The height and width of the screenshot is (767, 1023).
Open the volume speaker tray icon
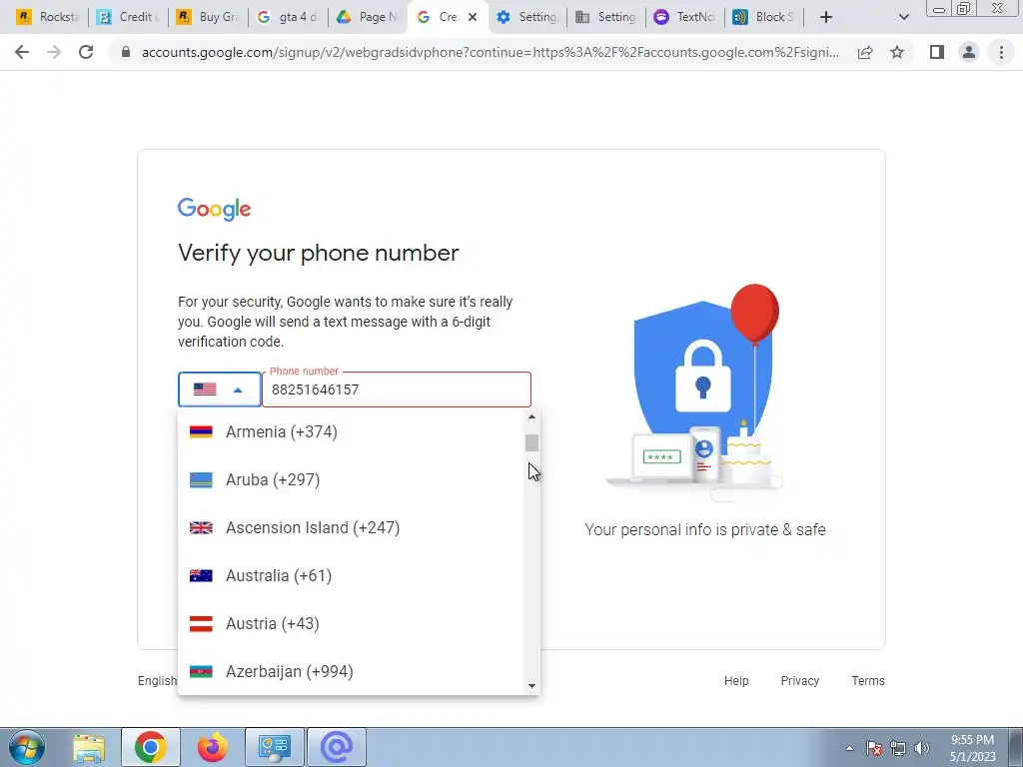pos(922,749)
